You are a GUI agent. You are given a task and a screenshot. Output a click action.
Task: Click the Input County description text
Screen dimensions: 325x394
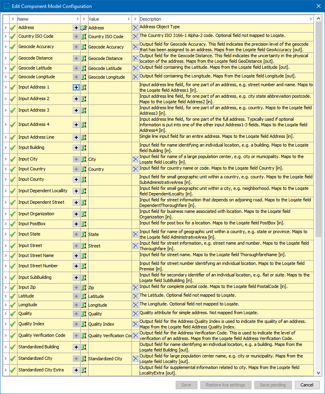[226, 180]
